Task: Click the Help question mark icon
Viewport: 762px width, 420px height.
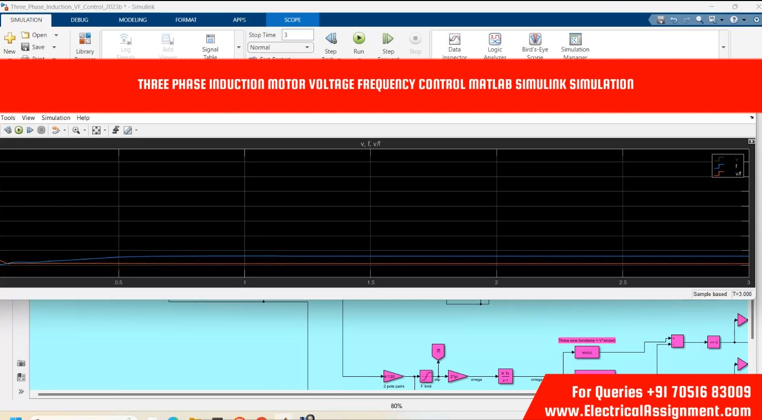Action: pyautogui.click(x=734, y=20)
